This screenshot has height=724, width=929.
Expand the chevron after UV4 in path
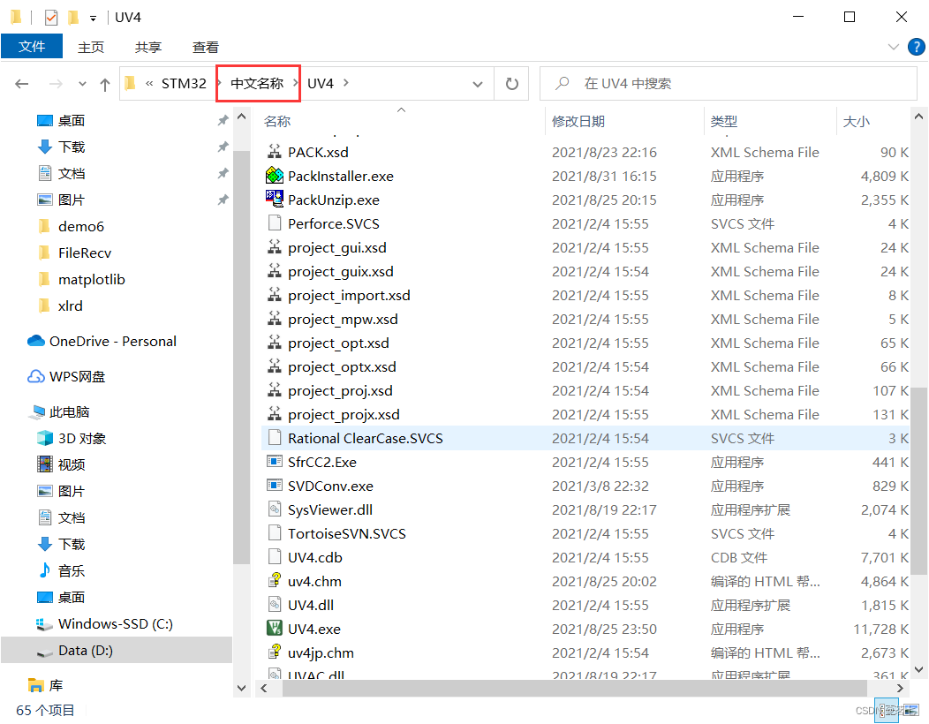pos(346,83)
